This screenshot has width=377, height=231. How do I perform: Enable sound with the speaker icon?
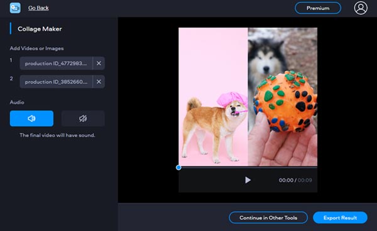[31, 119]
